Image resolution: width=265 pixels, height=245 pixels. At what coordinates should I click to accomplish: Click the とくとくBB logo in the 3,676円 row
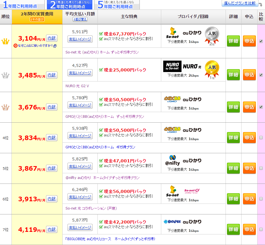coord(172,99)
